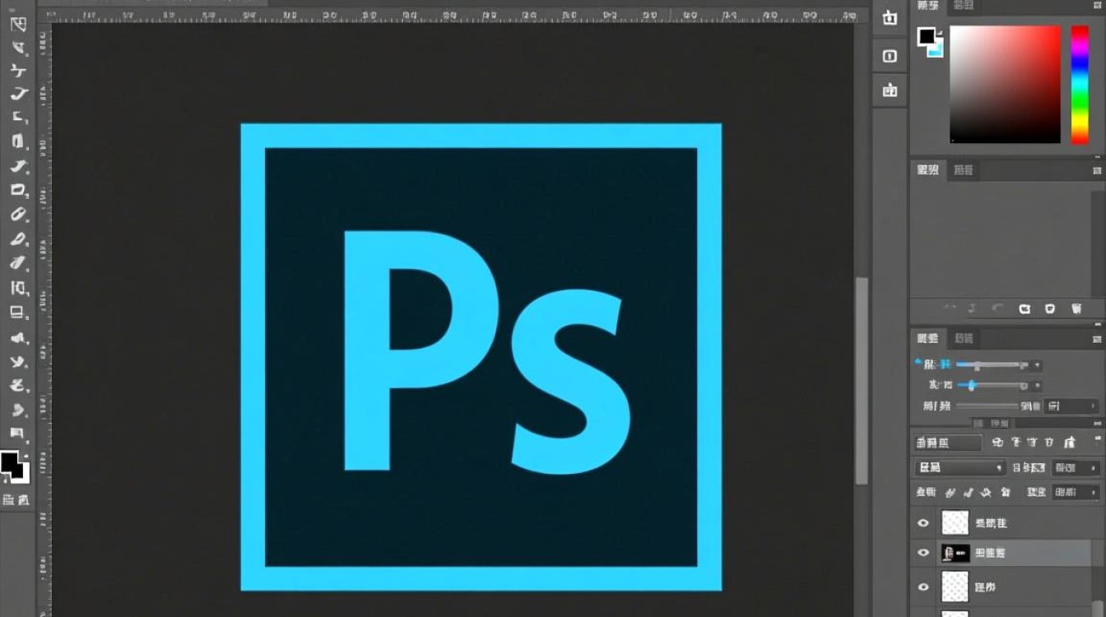Click the foreground color swatch in the Color panel
Screen dimensions: 1106x617
tap(927, 36)
